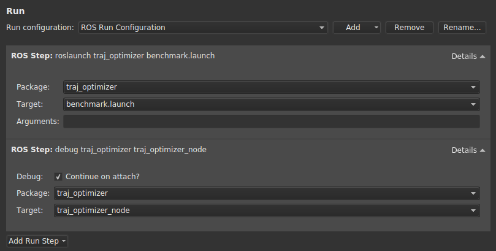The height and width of the screenshot is (251, 496).
Task: Uncheck Continue on attach checkbox
Action: pyautogui.click(x=58, y=177)
